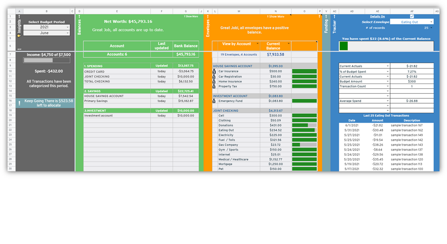Click the Tracker panel arrow
Image resolution: width=447 pixels, height=244 pixels.
pos(334,16)
